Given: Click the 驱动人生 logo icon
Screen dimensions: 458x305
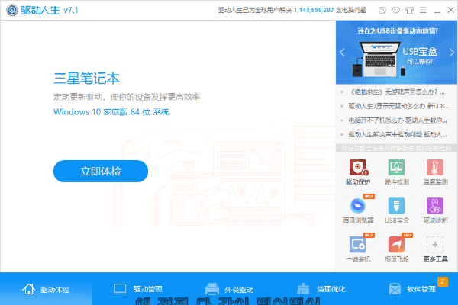Looking at the screenshot, I should coord(12,10).
